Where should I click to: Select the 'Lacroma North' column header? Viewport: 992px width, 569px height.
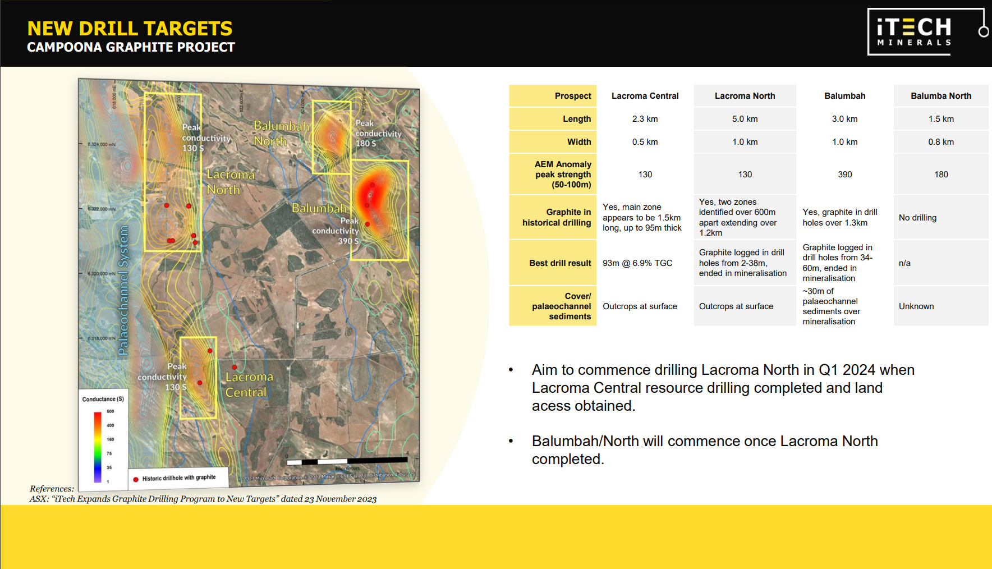click(x=745, y=96)
